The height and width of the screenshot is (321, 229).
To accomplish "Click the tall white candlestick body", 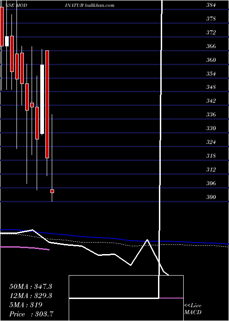I will coord(42,100).
